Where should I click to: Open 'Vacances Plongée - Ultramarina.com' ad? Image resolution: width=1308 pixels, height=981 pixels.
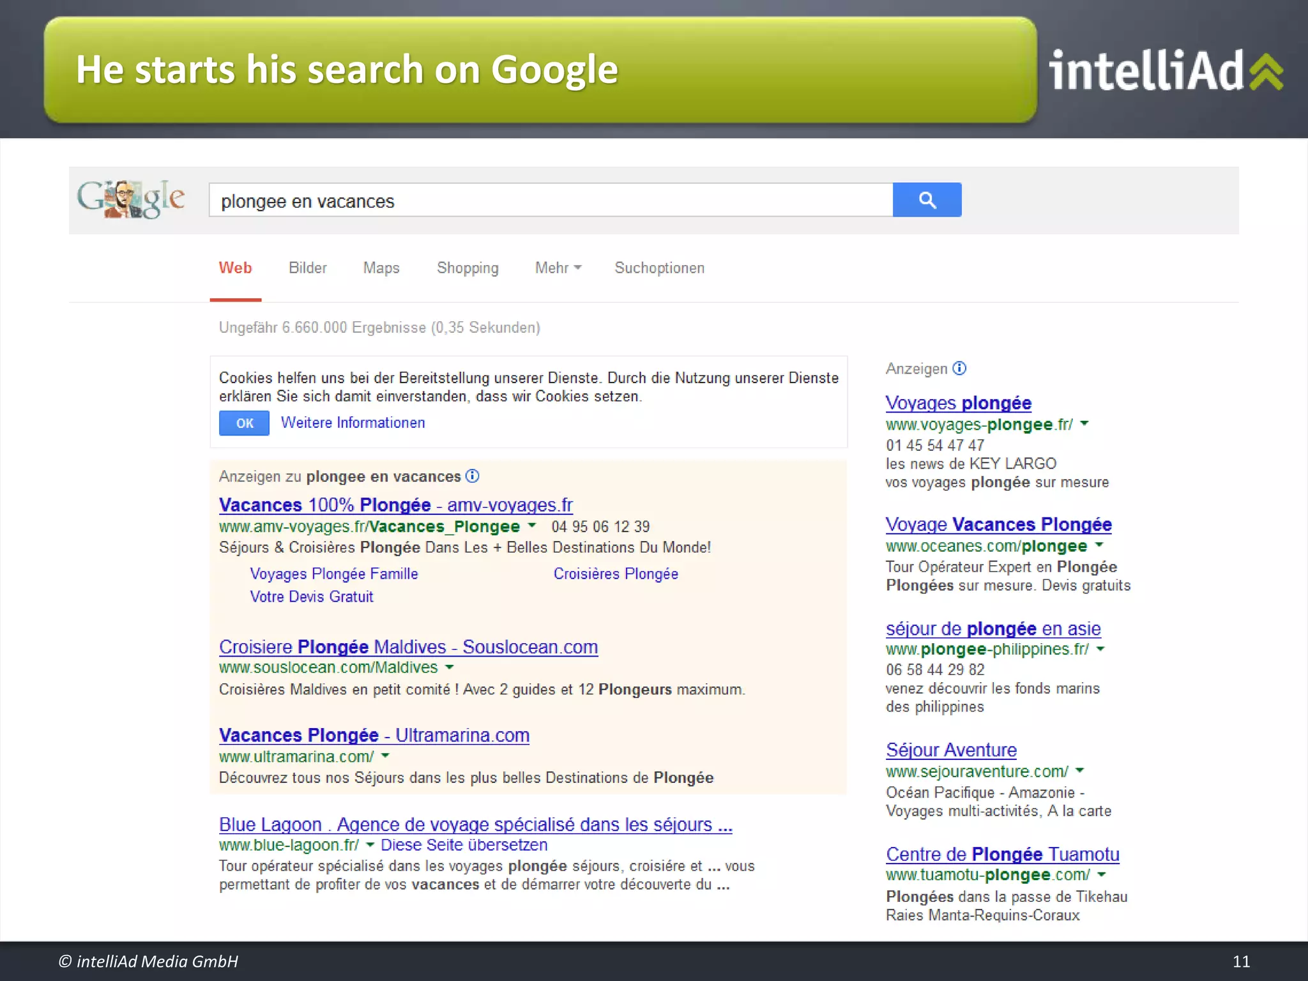pos(374,735)
